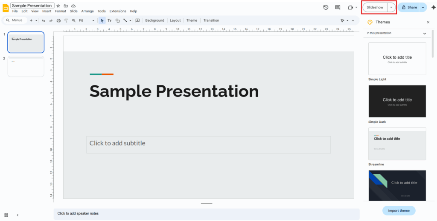Click the Share button
This screenshot has height=221, width=437.
409,7
